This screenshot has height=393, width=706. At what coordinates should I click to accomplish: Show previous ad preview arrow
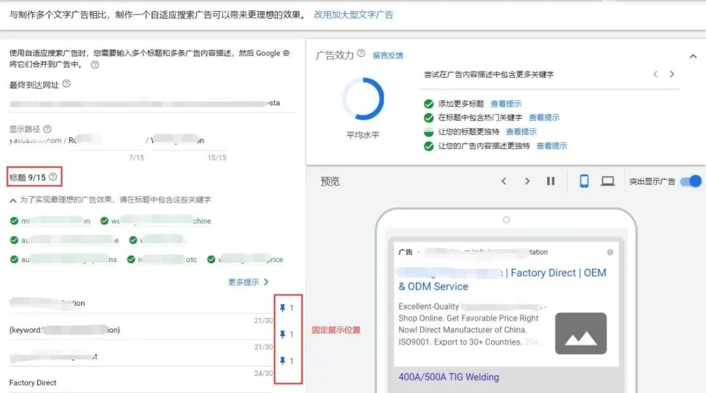(x=504, y=181)
